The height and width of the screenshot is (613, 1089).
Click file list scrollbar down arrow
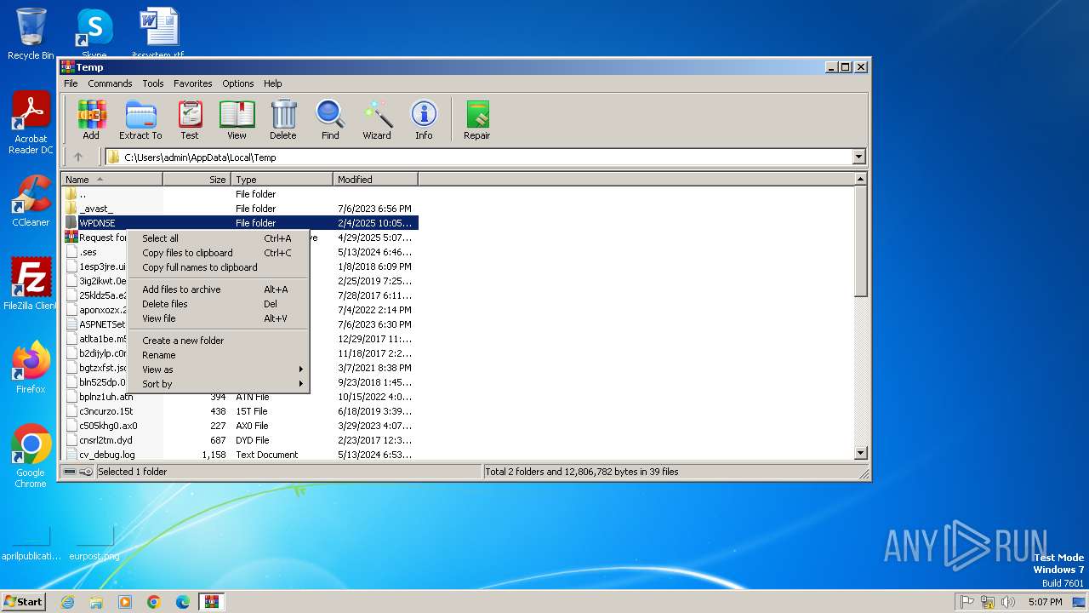(x=860, y=453)
